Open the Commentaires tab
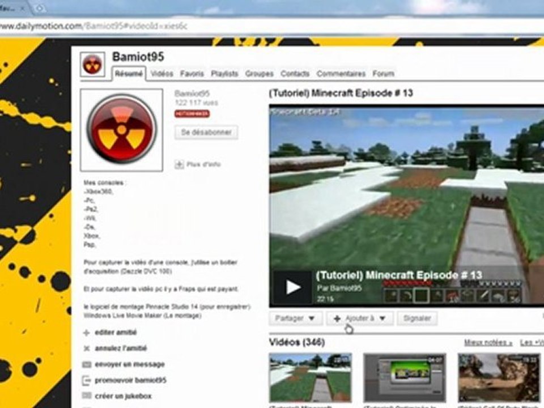 point(341,74)
